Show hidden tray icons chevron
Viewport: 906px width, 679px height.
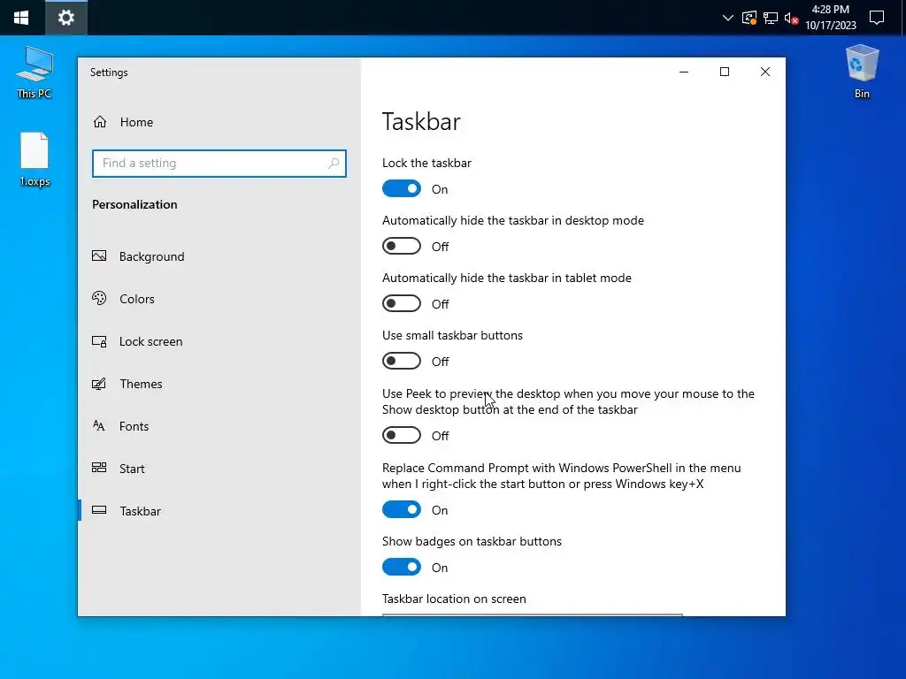[728, 18]
